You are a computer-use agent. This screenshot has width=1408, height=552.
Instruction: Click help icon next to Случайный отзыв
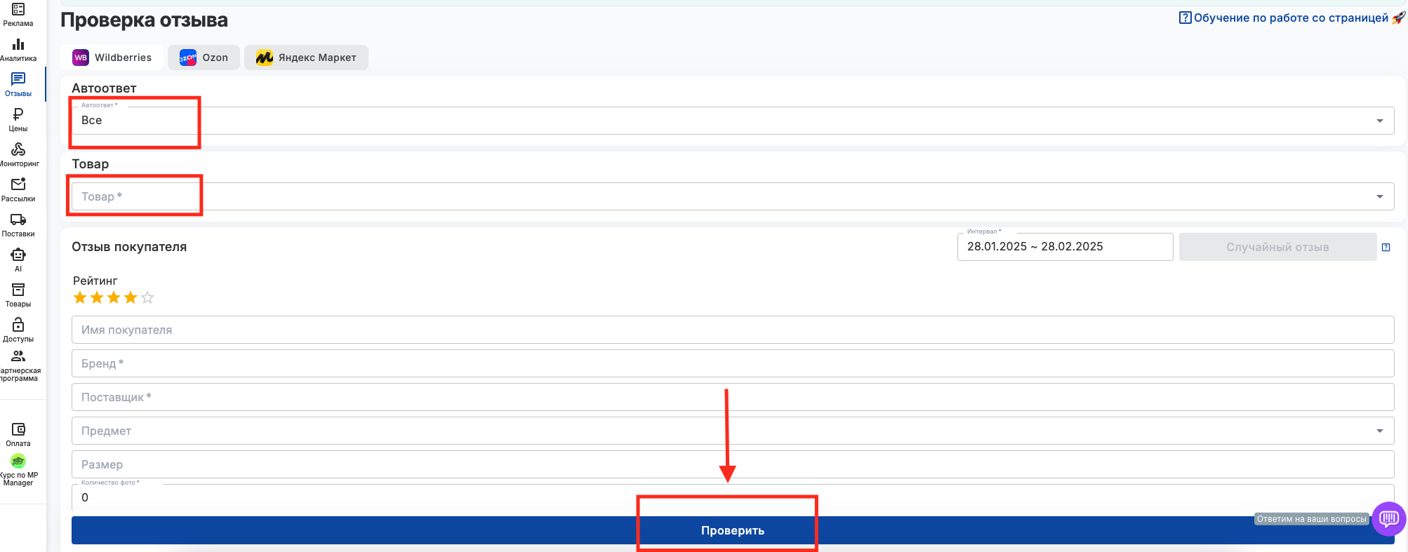1386,248
